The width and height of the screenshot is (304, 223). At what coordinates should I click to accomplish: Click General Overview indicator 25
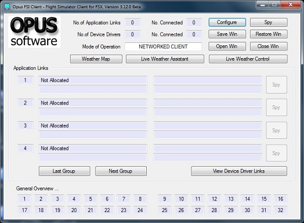pyautogui.click(x=165, y=210)
